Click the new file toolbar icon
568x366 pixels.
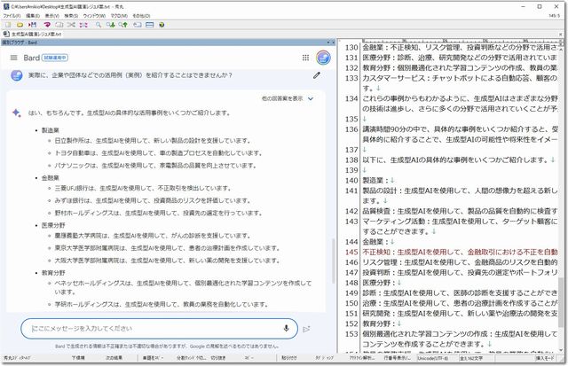[6, 25]
